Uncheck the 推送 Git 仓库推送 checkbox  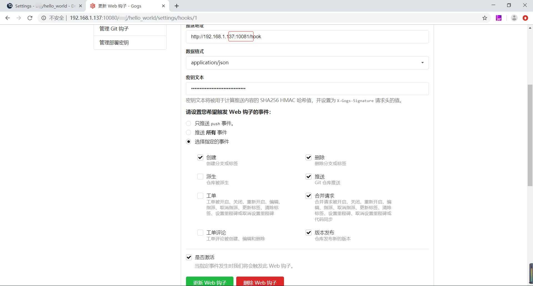[308, 177]
